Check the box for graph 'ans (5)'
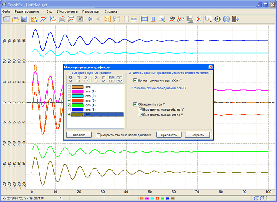277x202 pixels. pyautogui.click(x=69, y=110)
